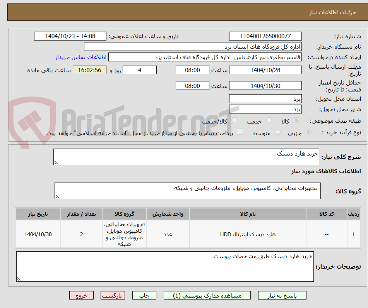Screen dimensions: 368x308
Task: Click the شهر محل تحویل field
Action: [265, 109]
